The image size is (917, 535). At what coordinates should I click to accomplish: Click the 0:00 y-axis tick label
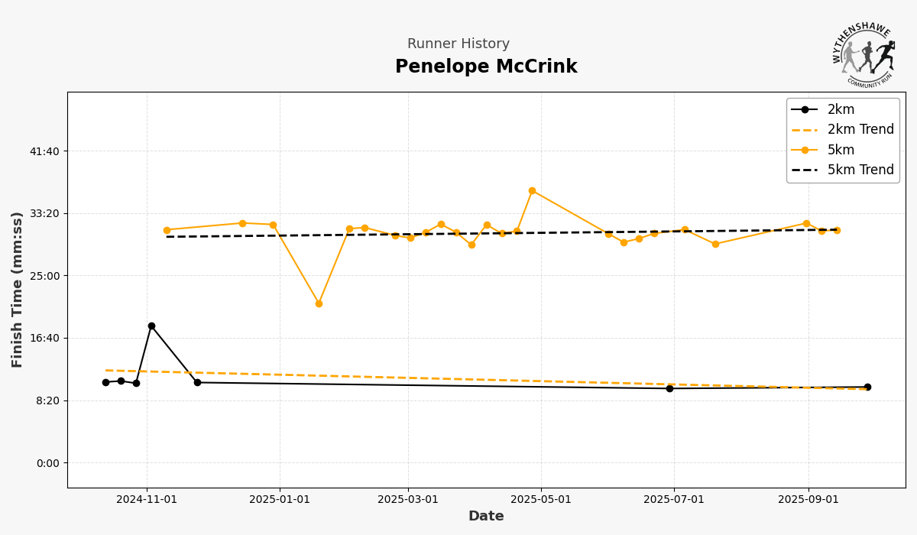pyautogui.click(x=47, y=463)
